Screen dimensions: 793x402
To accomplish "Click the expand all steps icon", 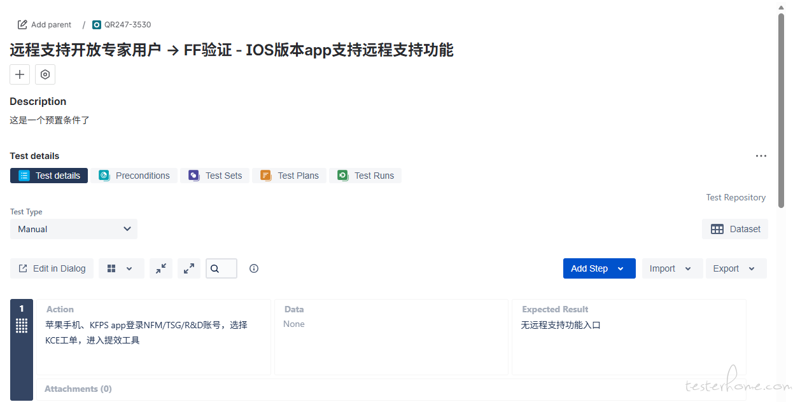I will [x=189, y=268].
